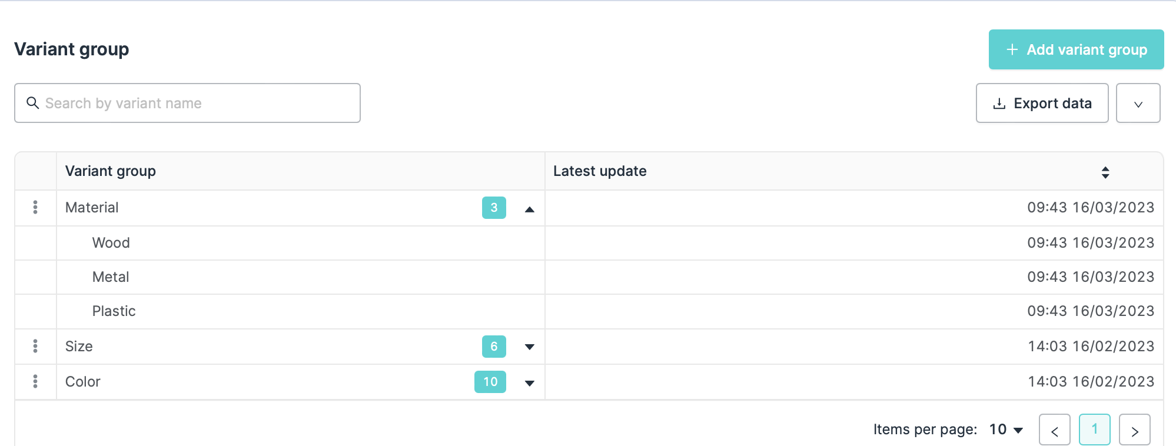This screenshot has width=1176, height=446.
Task: Open the Items per page dropdown
Action: click(1006, 430)
